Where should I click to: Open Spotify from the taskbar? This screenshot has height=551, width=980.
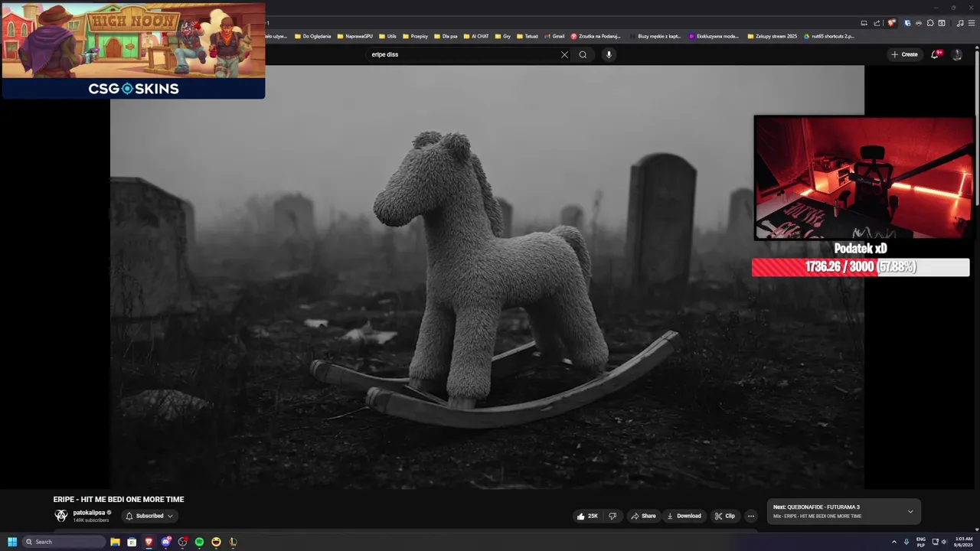(199, 542)
